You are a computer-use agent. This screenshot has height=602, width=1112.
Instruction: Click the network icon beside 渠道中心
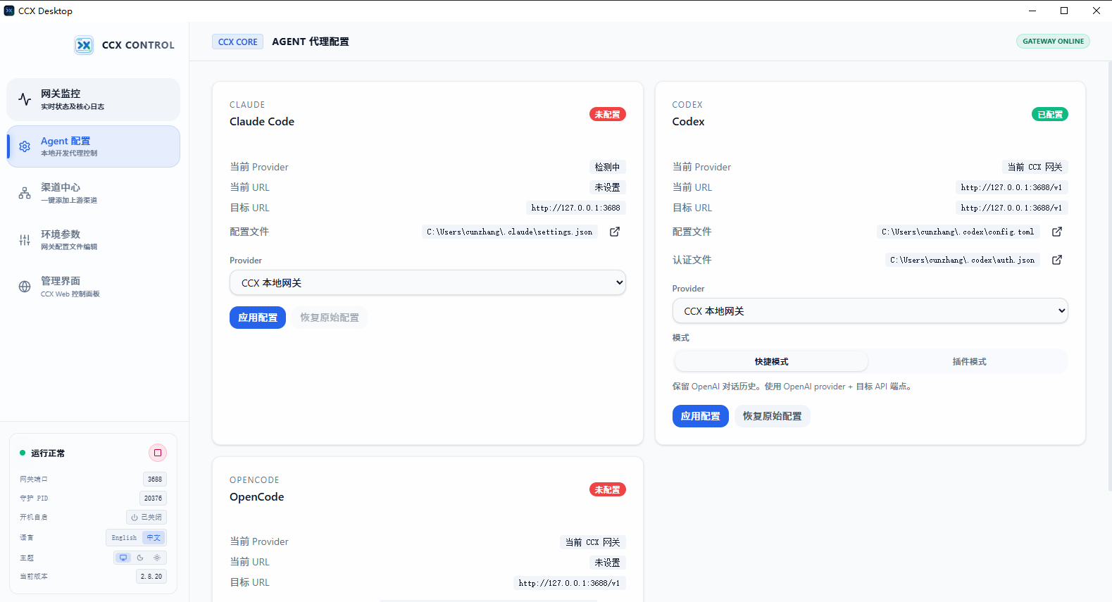pos(25,193)
